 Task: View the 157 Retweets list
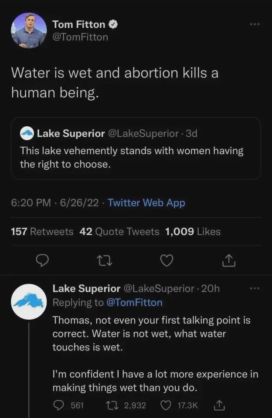point(42,232)
